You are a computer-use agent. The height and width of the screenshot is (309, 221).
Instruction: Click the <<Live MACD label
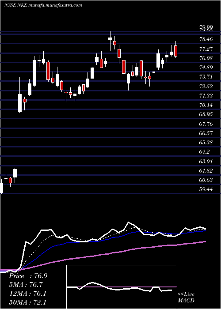(186, 298)
